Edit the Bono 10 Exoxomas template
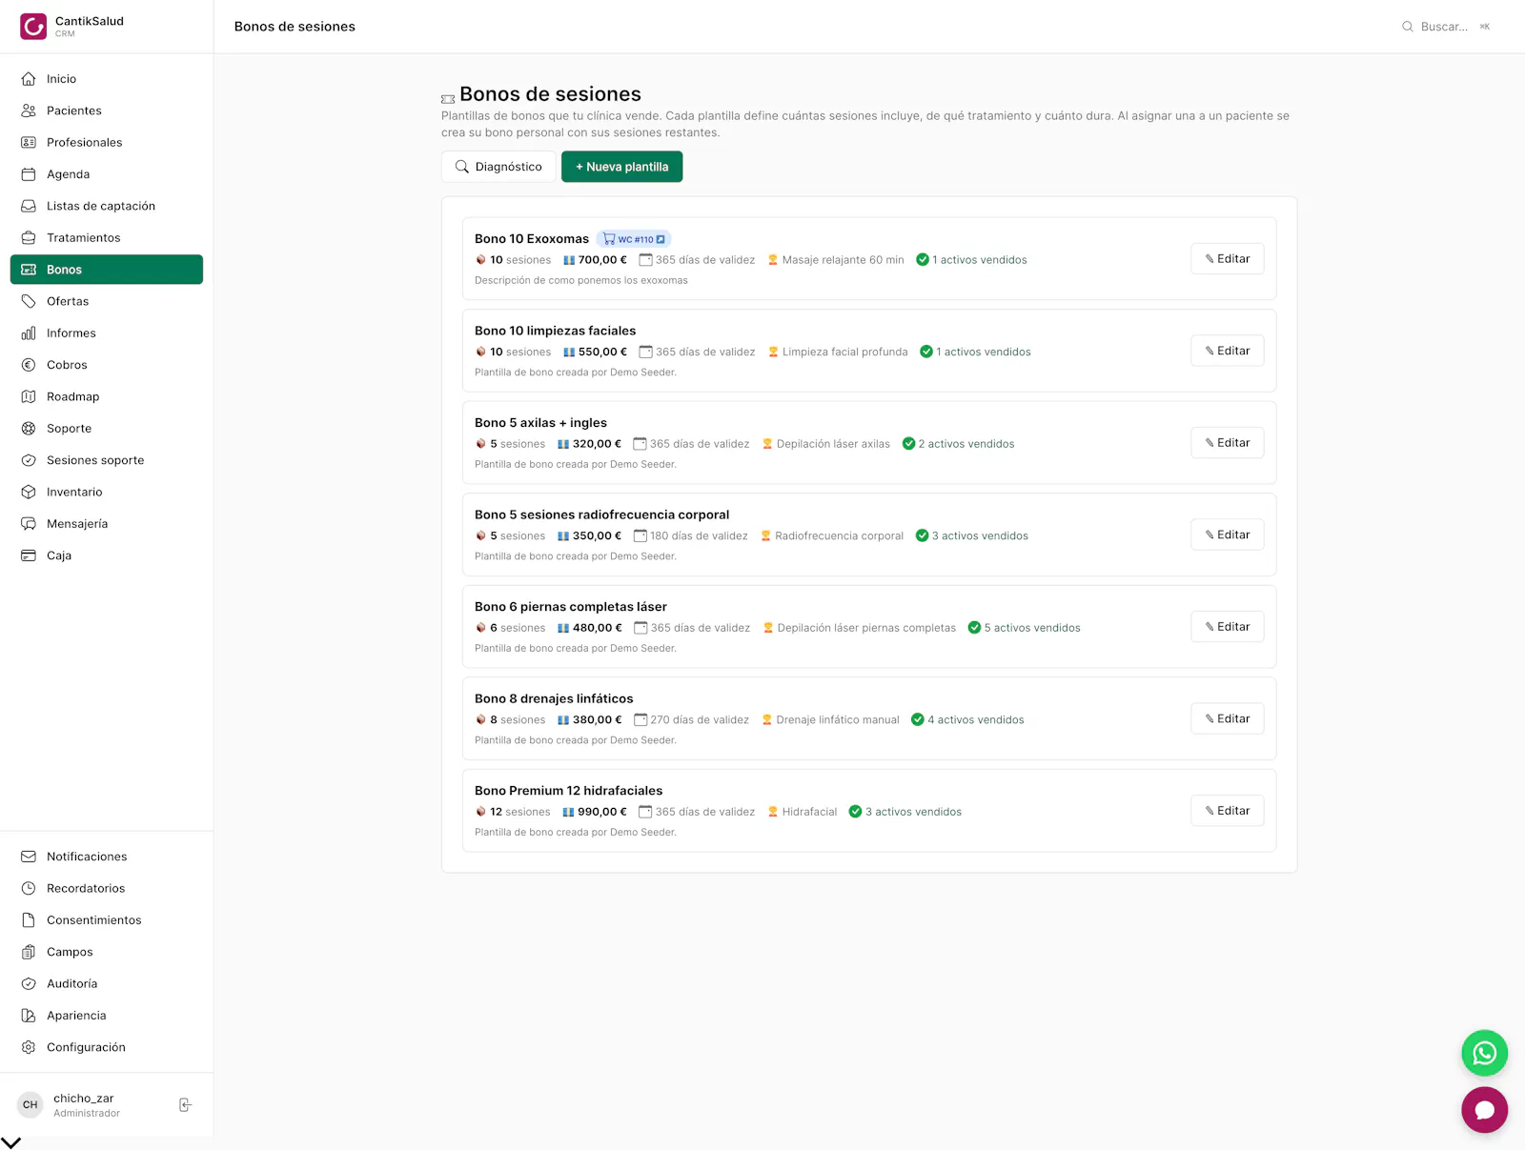The height and width of the screenshot is (1150, 1525). [x=1227, y=259]
